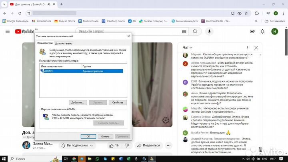Click the Свойства button

[118, 103]
